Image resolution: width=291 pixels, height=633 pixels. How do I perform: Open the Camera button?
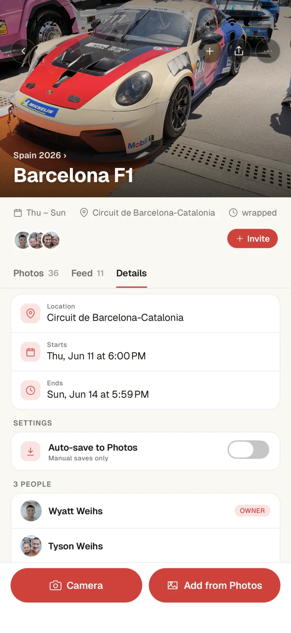pyautogui.click(x=76, y=585)
